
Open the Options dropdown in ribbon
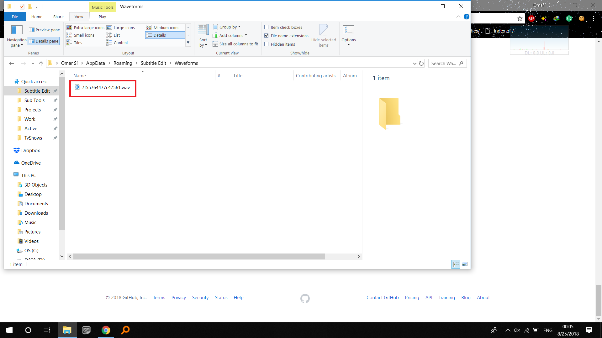349,36
